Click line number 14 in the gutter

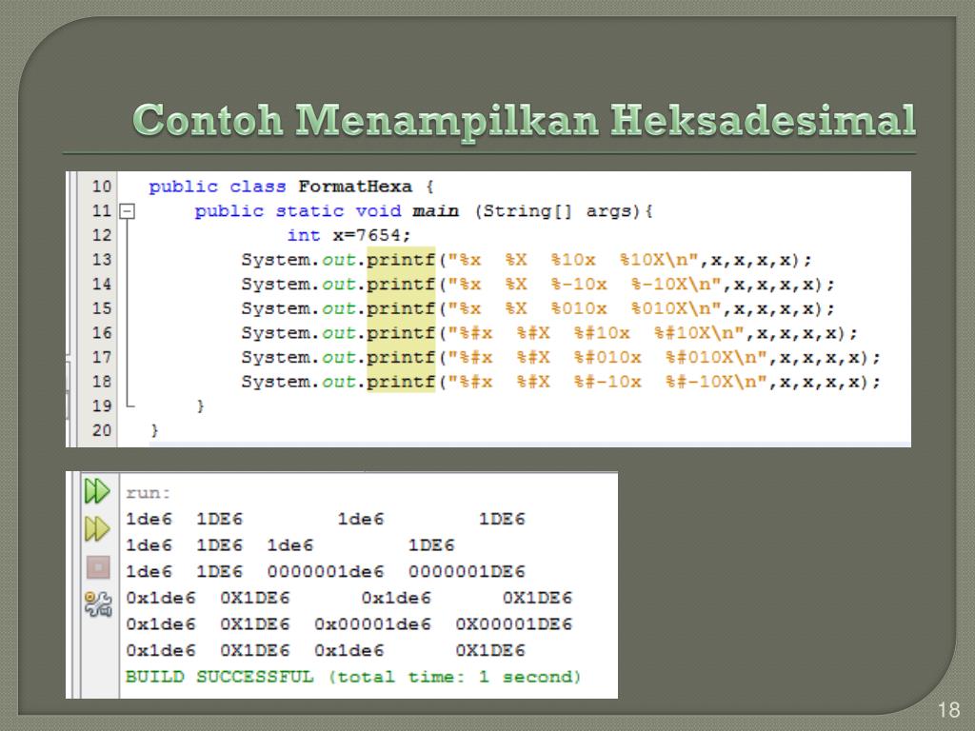click(101, 284)
